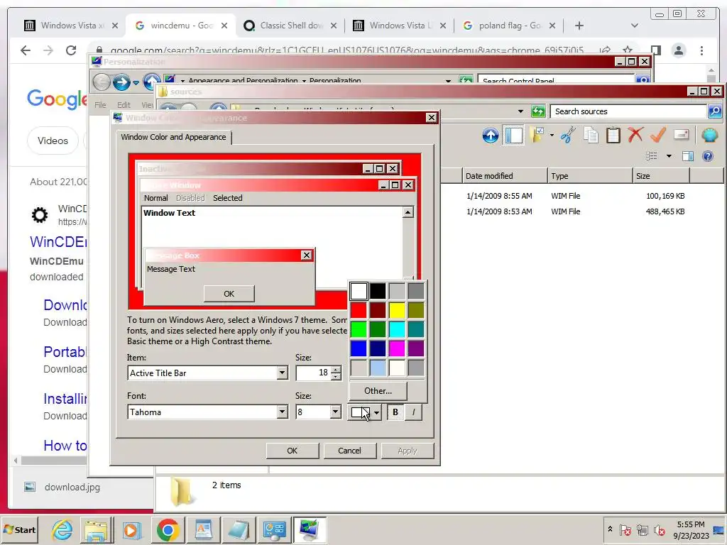
Task: Open the blue Help question mark icon
Action: click(x=708, y=156)
